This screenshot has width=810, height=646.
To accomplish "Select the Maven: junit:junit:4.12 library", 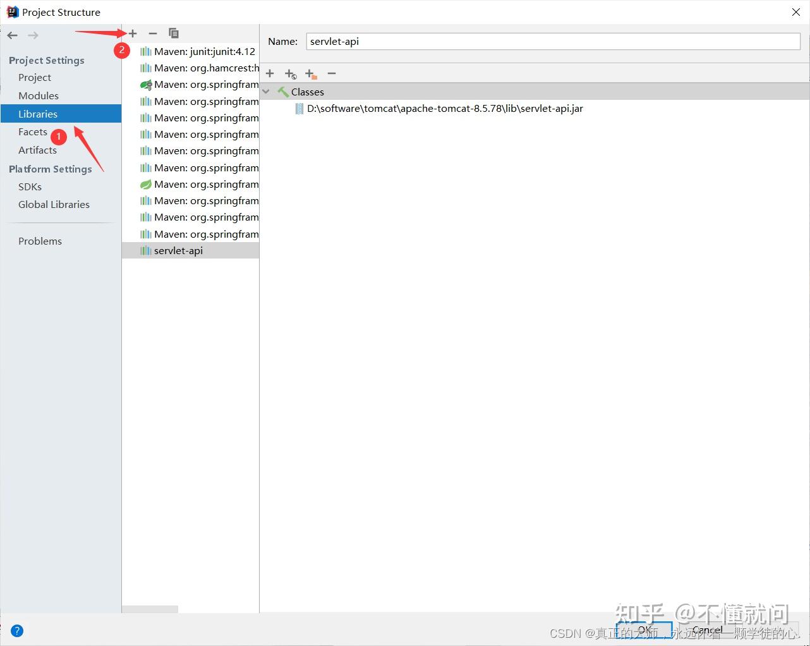I will pos(205,51).
